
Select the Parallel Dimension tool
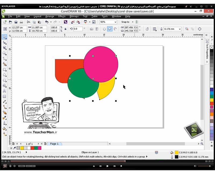(4, 102)
